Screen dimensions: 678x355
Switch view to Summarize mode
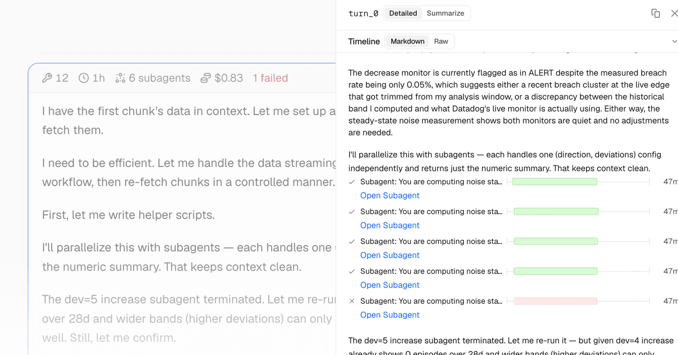click(445, 13)
